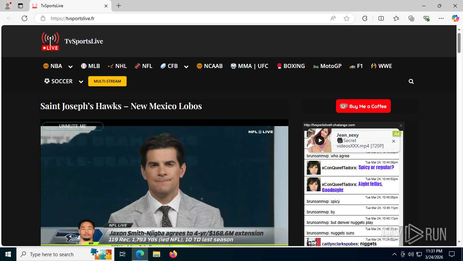Open browser Extensions icon
The height and width of the screenshot is (261, 463).
pos(365,18)
